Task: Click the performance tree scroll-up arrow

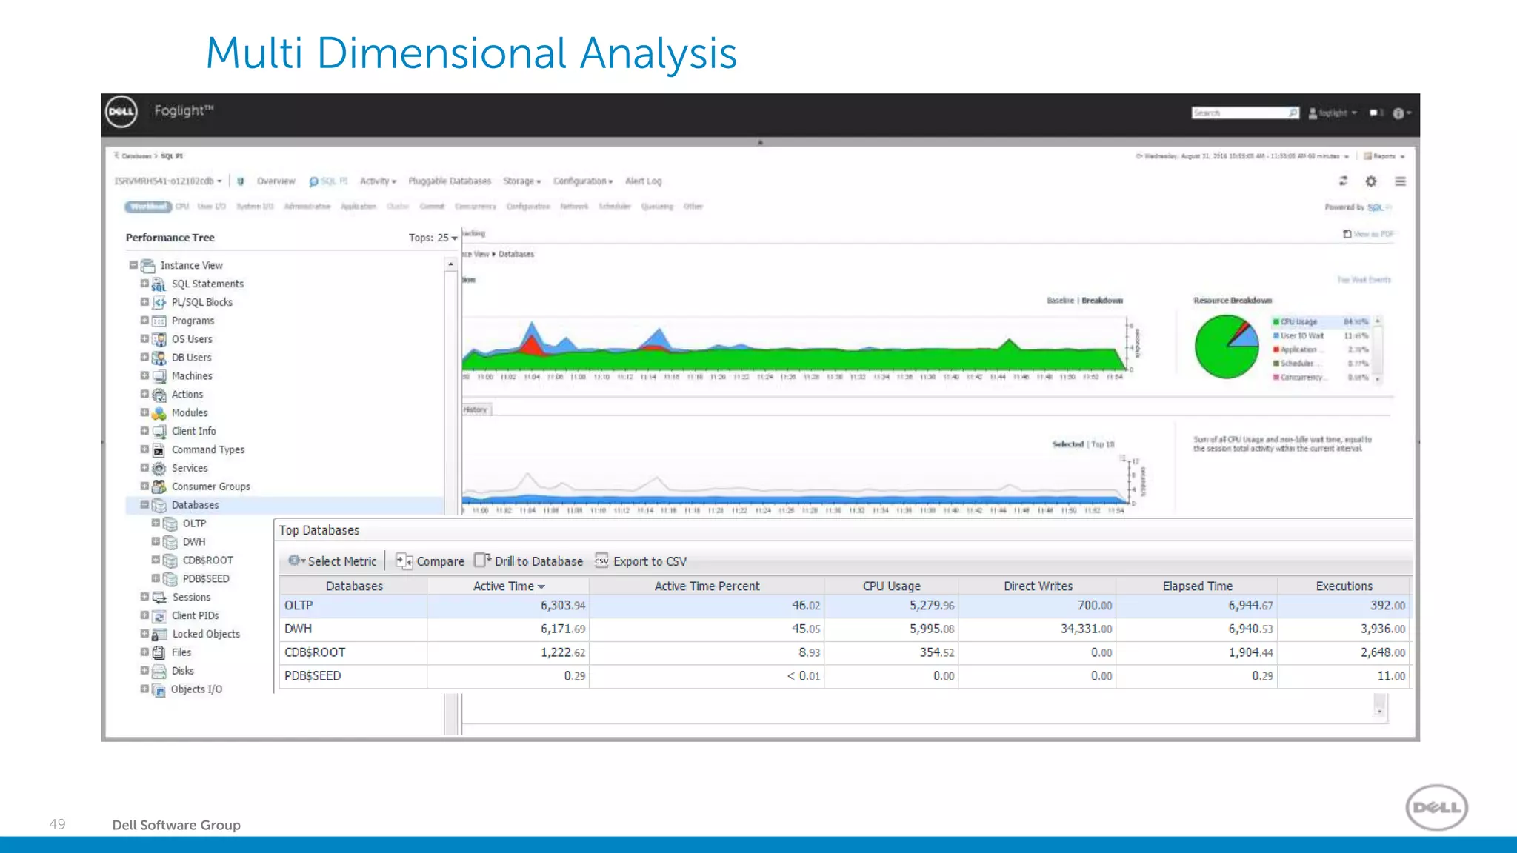Action: (450, 264)
